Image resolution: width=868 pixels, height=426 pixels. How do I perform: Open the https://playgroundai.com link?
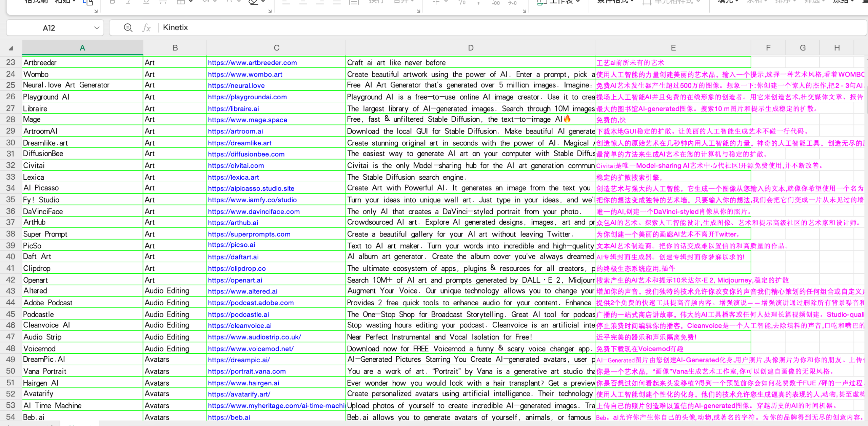click(x=247, y=97)
